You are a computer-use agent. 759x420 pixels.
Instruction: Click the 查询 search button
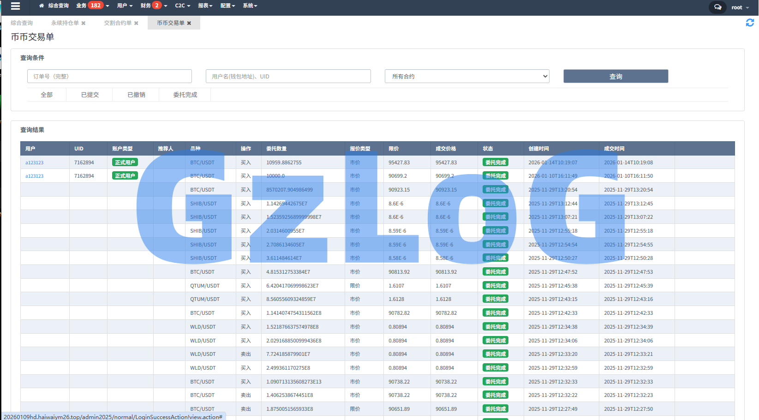[616, 77]
